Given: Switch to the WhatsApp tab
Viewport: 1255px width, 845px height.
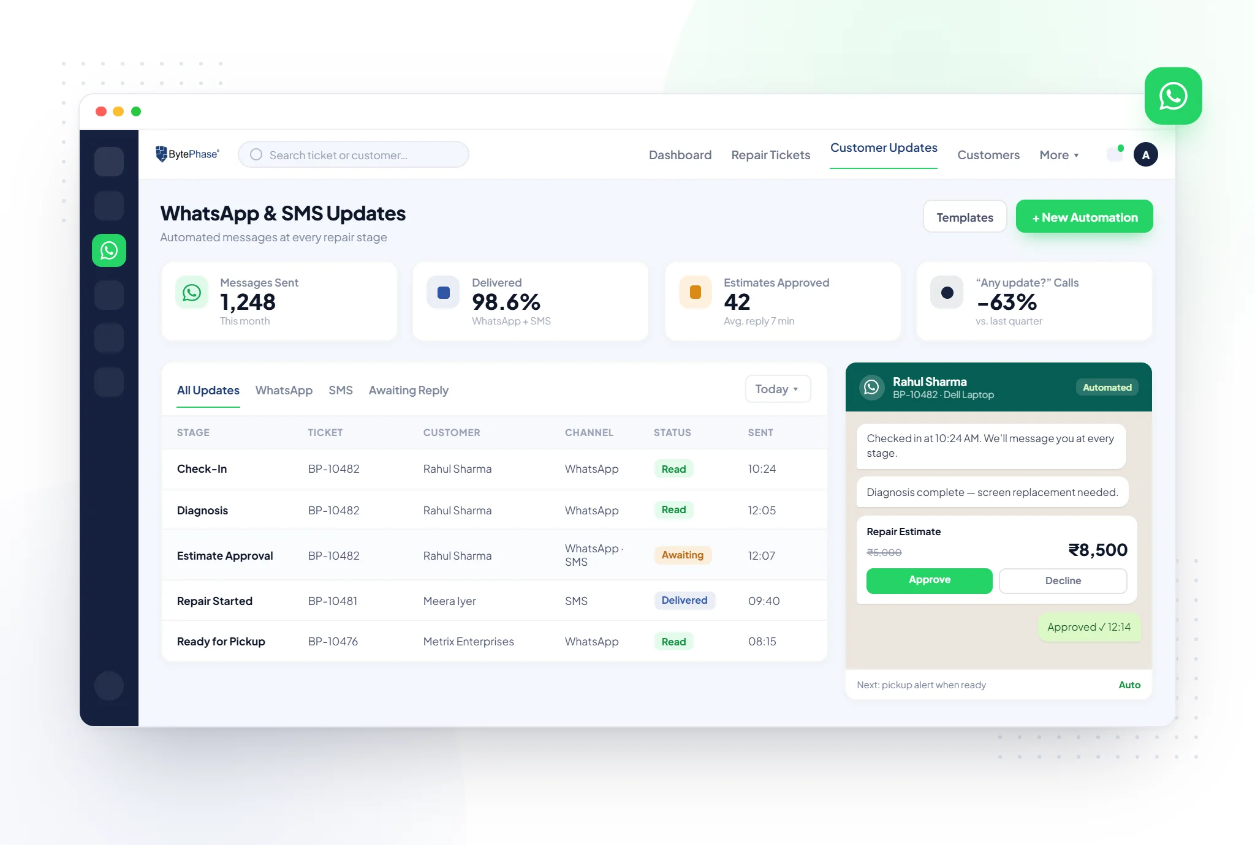Looking at the screenshot, I should 284,391.
